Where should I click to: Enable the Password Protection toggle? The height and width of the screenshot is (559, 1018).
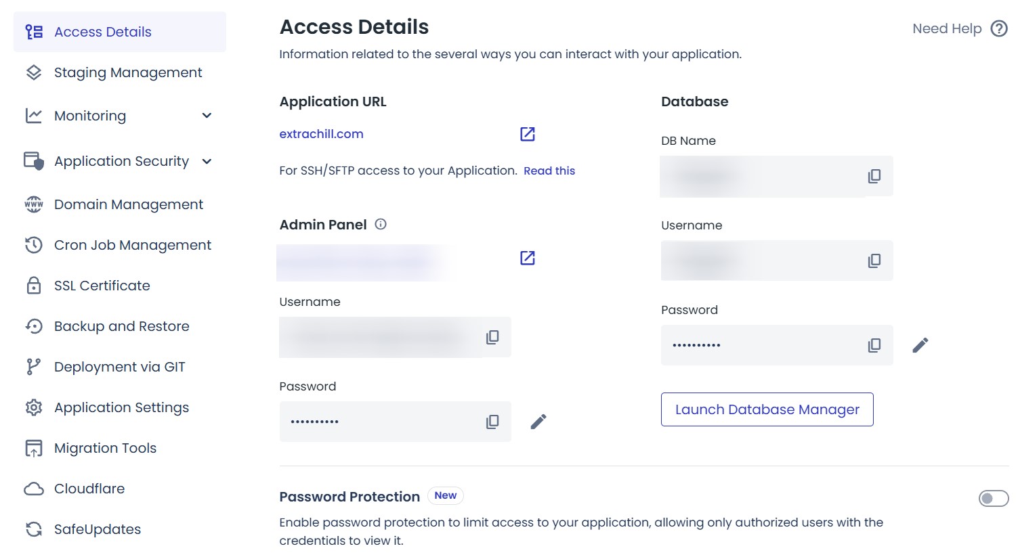(992, 498)
